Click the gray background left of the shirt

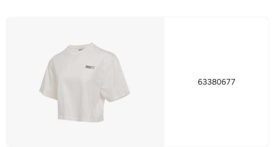22,82
